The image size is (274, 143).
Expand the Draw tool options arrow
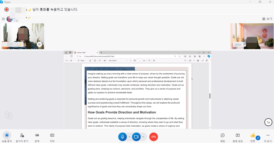(86, 60)
